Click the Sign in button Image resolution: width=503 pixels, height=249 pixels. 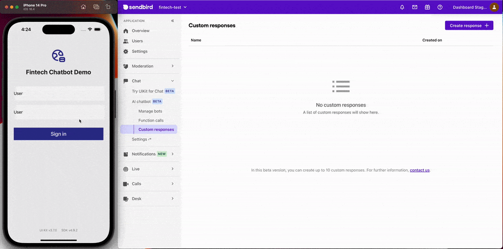click(58, 134)
